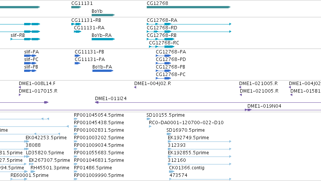Viewport: 321px width, 181px height.
Task: Click the slif-PC protein label
Action: [x=31, y=59]
